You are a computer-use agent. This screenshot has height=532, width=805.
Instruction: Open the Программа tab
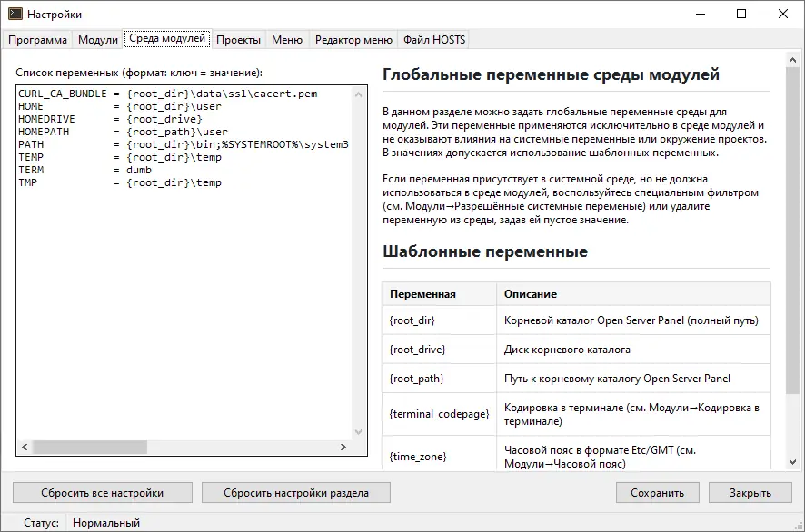tap(38, 40)
